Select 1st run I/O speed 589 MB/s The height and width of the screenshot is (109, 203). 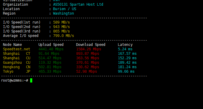tap(61, 22)
